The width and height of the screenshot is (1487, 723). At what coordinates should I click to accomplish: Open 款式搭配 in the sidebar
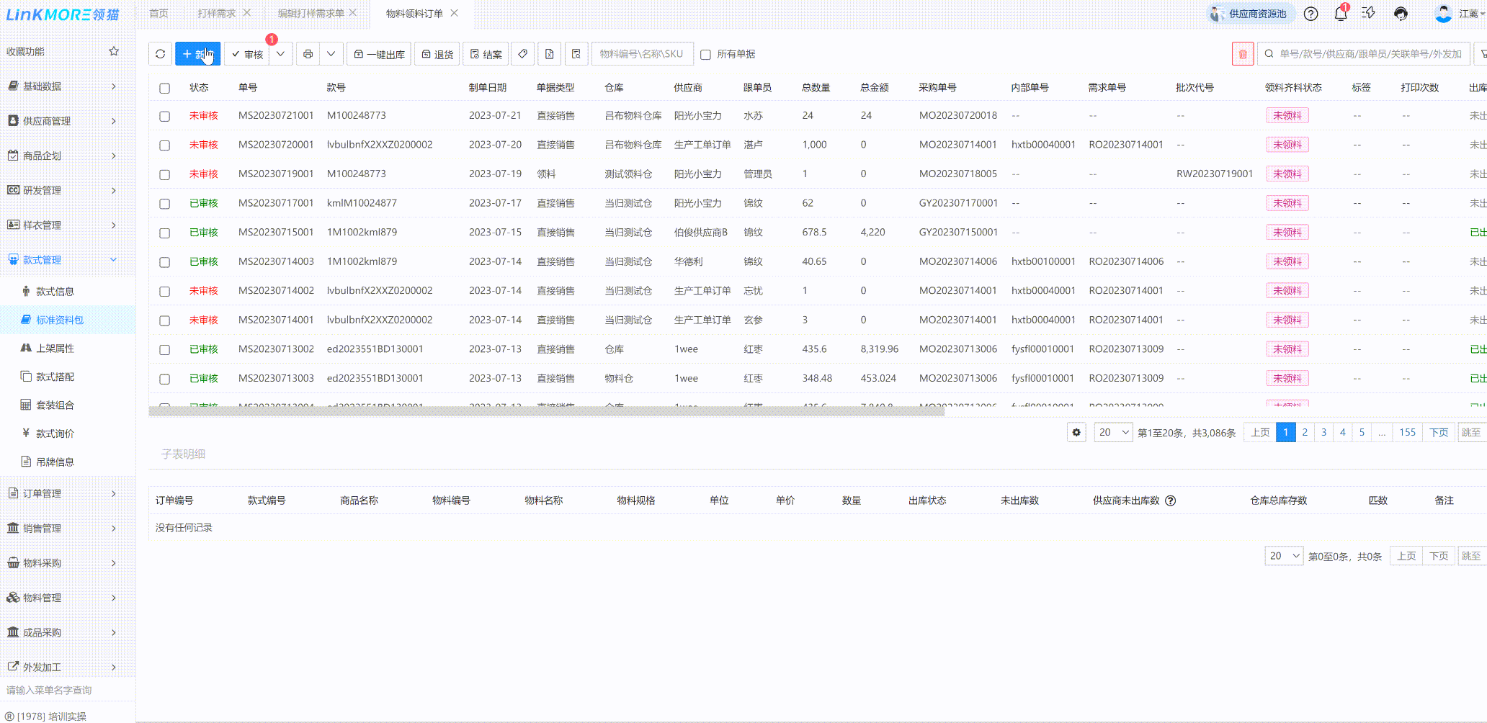pos(55,377)
